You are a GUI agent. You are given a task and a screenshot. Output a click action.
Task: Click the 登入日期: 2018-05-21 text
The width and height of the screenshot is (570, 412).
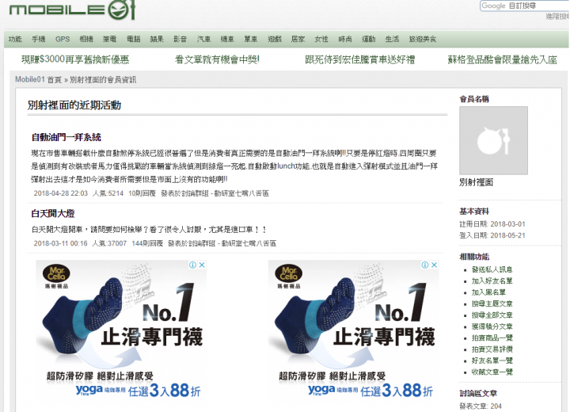click(492, 235)
